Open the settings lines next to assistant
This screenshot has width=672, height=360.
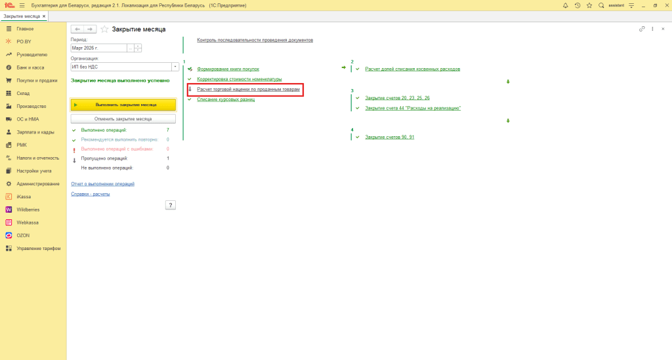[631, 5]
